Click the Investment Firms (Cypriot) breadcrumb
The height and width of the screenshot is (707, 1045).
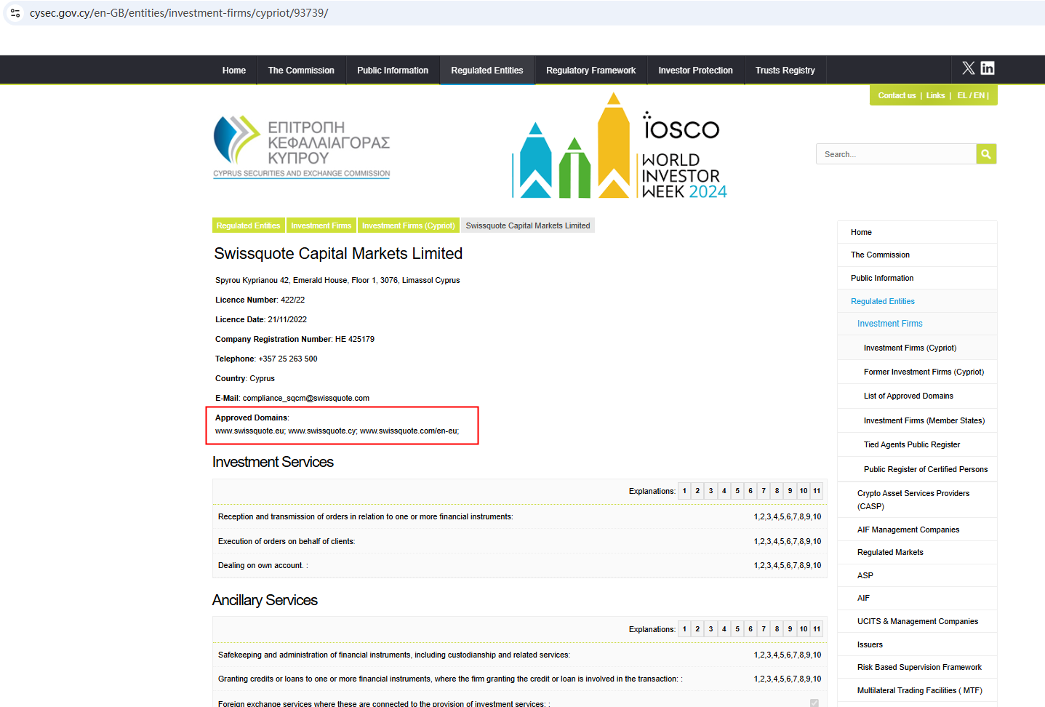[408, 225]
